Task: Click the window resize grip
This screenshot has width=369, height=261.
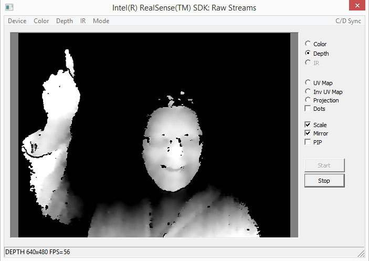Action: tap(361, 254)
